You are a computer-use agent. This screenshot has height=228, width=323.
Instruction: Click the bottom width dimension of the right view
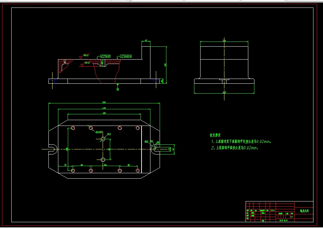pyautogui.click(x=224, y=93)
